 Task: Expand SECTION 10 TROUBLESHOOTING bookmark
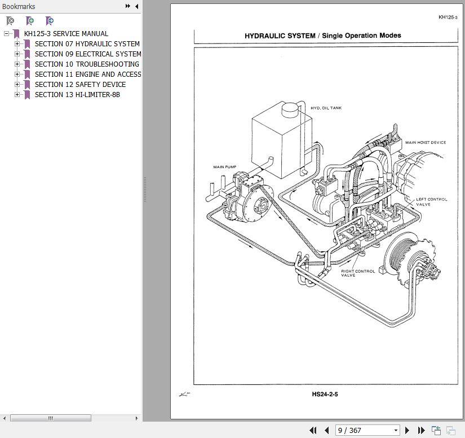pyautogui.click(x=17, y=64)
